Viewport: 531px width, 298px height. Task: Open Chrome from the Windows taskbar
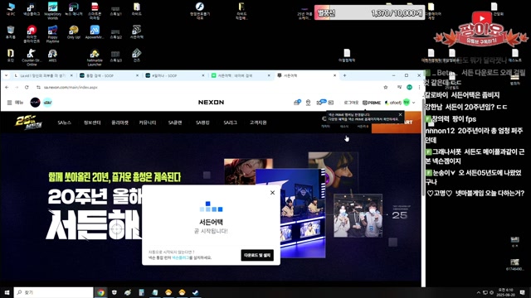pos(100,292)
